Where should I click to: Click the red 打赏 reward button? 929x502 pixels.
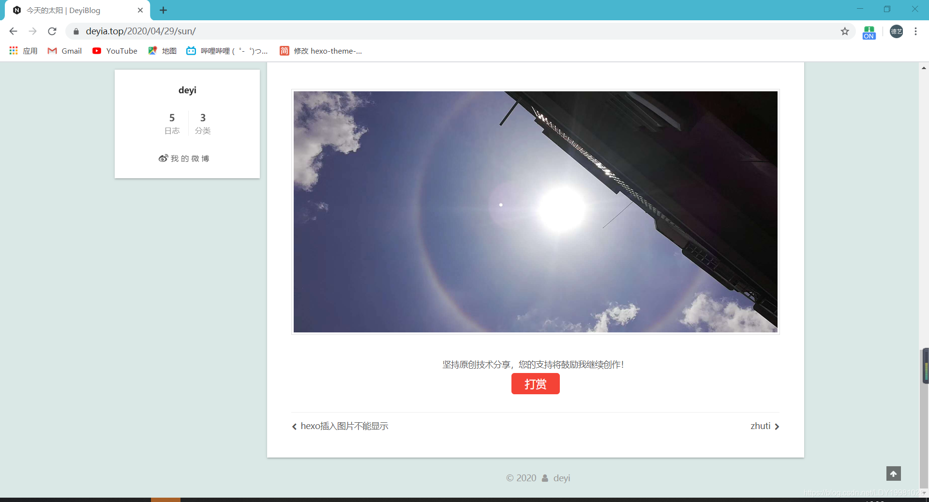[x=536, y=384]
